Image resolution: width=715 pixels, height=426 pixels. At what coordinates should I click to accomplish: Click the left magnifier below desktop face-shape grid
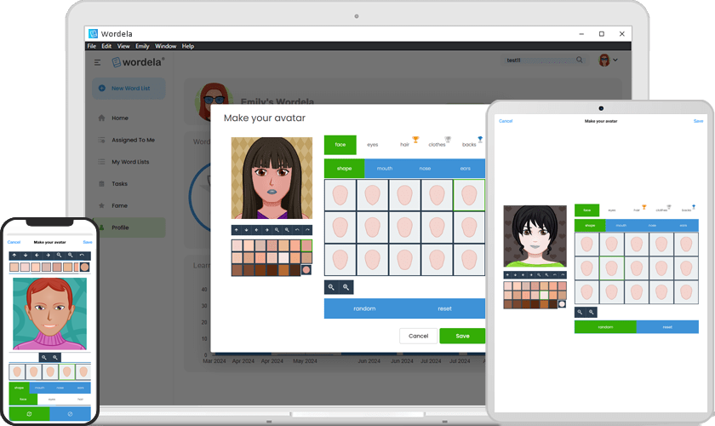click(331, 287)
